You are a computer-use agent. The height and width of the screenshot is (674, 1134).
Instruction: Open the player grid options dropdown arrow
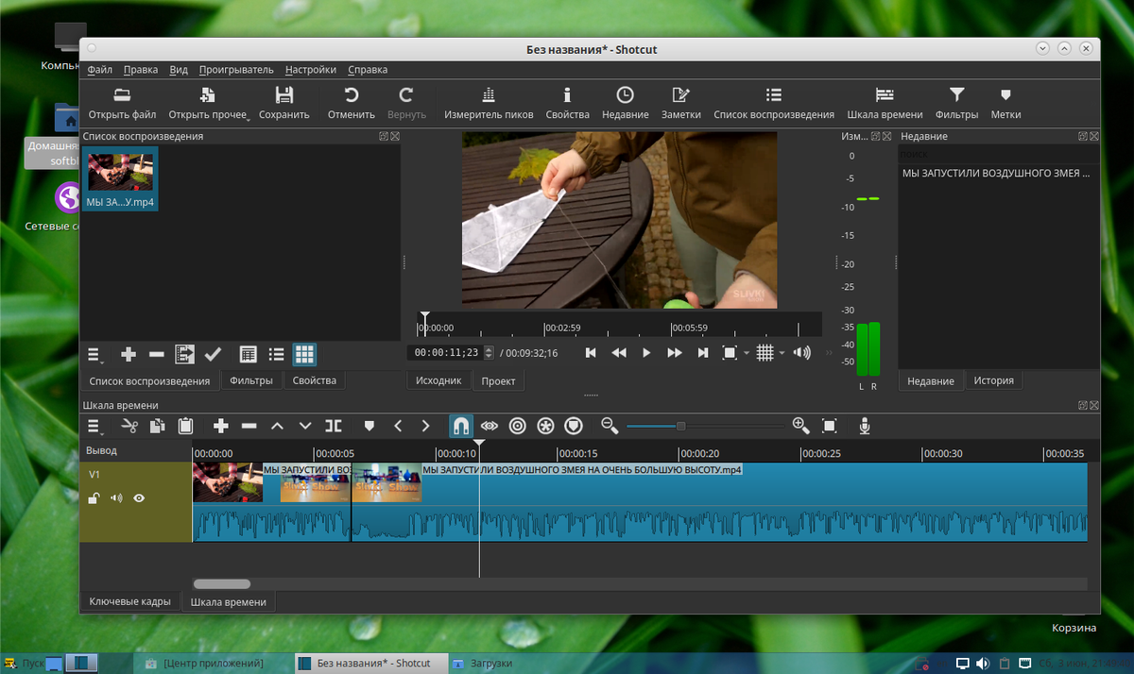point(782,353)
